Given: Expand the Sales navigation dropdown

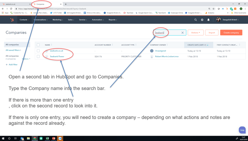Looking at the screenshot, I should [x=71, y=20].
